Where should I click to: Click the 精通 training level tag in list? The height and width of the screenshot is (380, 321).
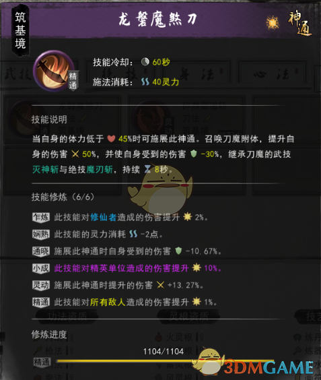(41, 303)
